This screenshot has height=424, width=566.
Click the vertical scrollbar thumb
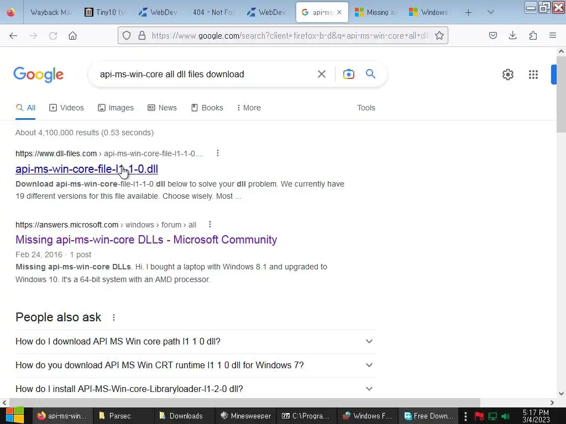[561, 94]
